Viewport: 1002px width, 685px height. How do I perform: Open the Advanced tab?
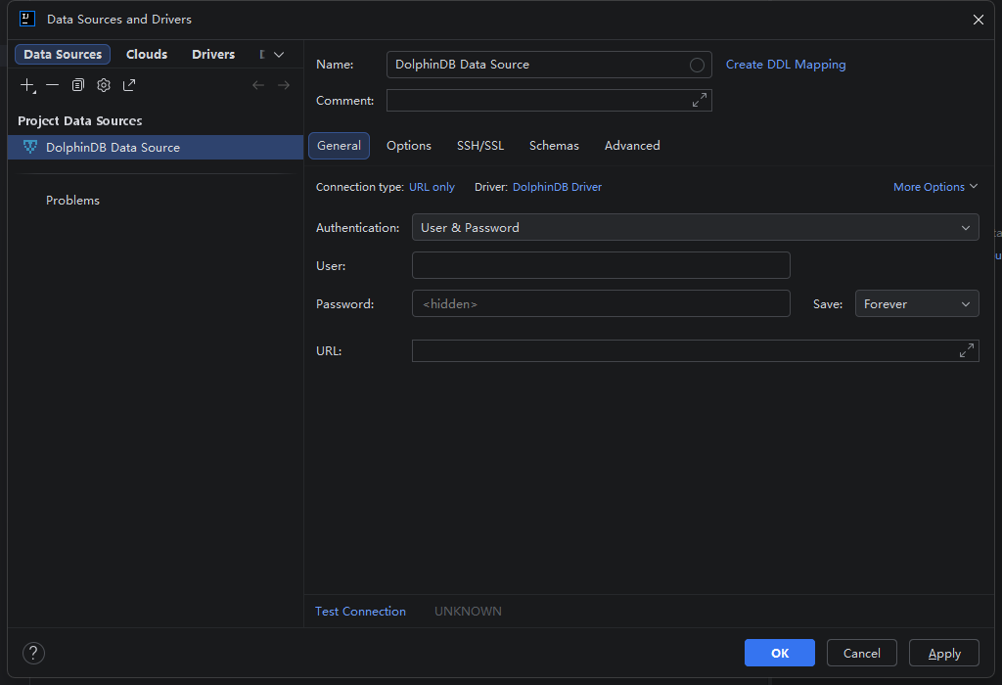click(x=632, y=146)
